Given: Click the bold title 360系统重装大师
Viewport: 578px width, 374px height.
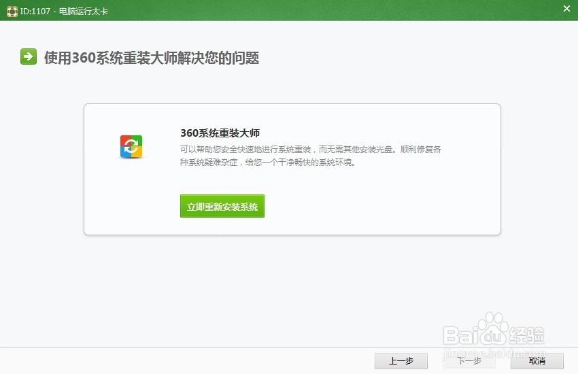Looking at the screenshot, I should point(220,133).
